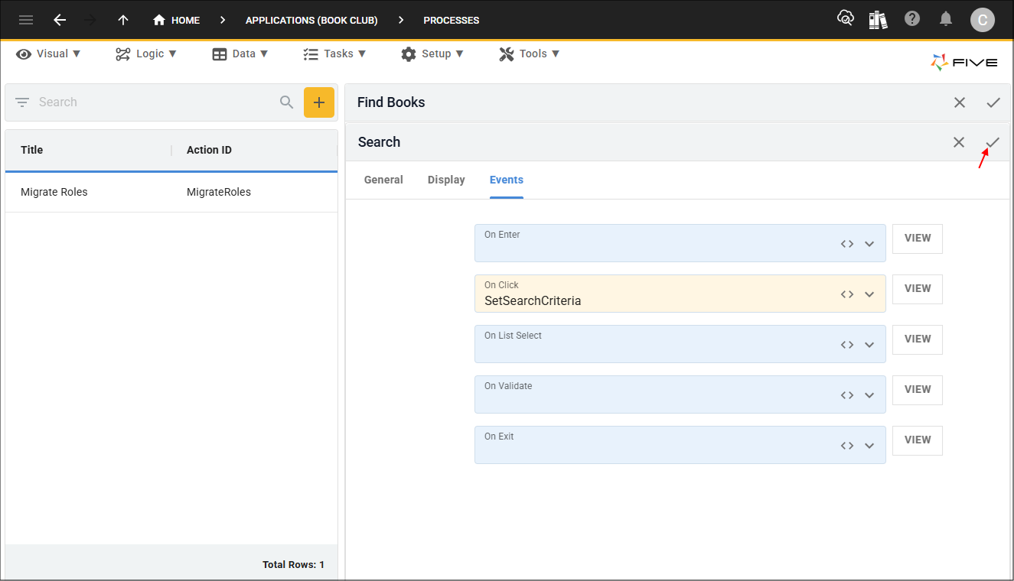Expand the On Click dropdown
1014x581 pixels.
pyautogui.click(x=869, y=294)
